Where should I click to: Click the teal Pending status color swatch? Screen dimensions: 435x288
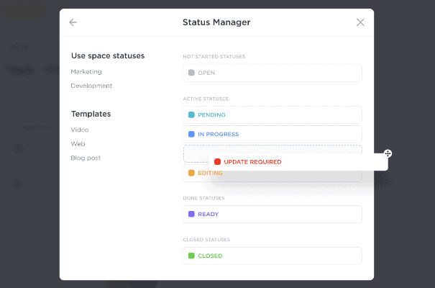pos(191,114)
